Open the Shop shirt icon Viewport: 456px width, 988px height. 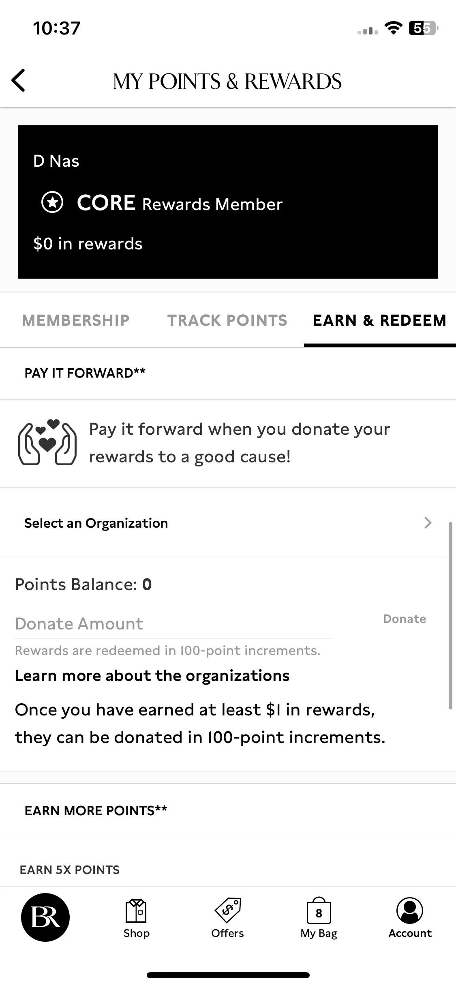point(136,910)
